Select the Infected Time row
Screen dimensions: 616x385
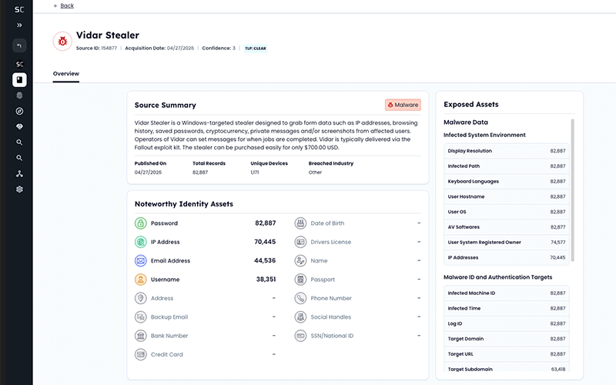point(507,309)
